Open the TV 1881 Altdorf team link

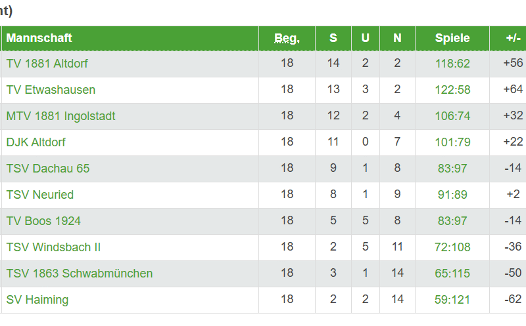(47, 64)
